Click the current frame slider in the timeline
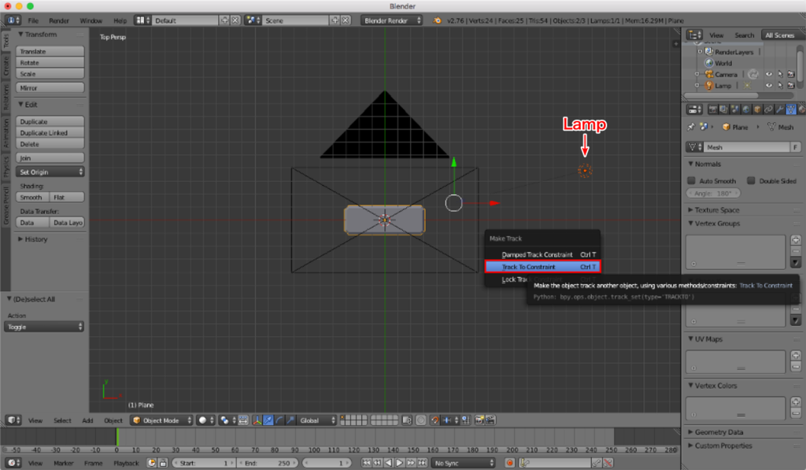Image resolution: width=806 pixels, height=470 pixels. pos(327,463)
